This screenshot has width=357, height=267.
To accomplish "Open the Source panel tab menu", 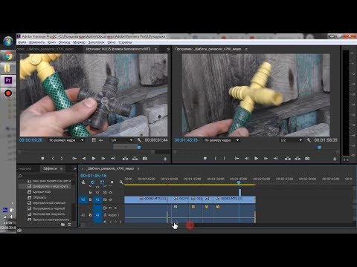I will pos(155,49).
